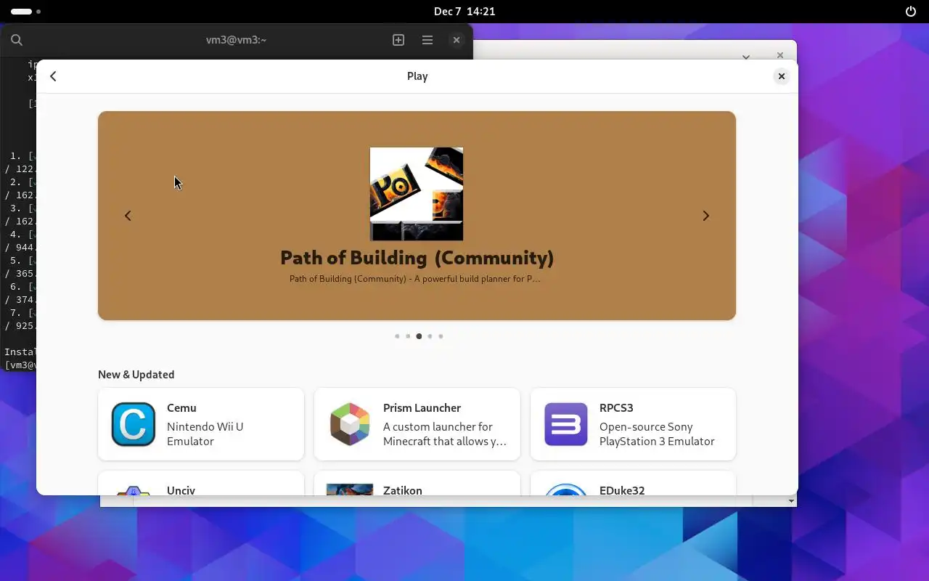Open Prism Launcher Minecraft launcher description
Screen dimensions: 929x581
(445, 434)
